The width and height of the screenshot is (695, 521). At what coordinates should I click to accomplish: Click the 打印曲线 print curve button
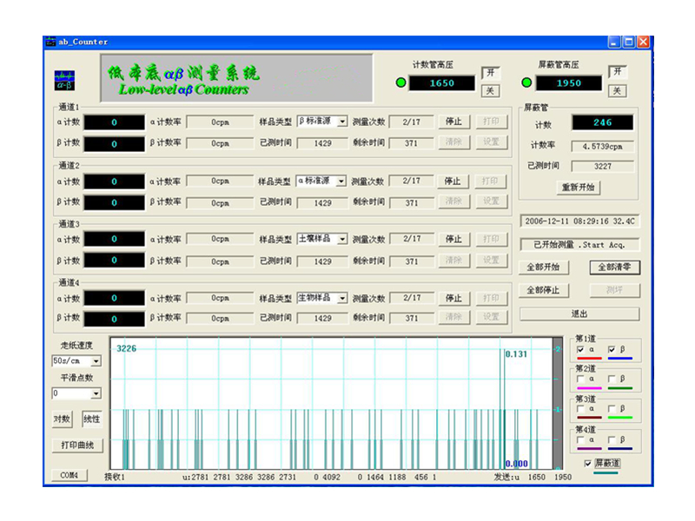click(x=77, y=445)
